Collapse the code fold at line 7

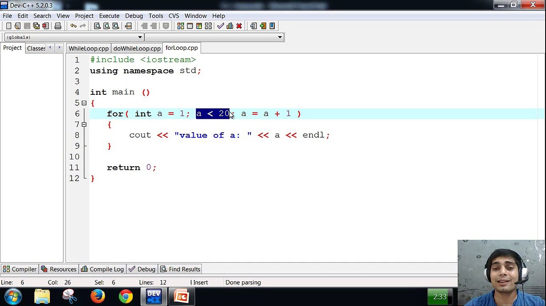pyautogui.click(x=84, y=125)
